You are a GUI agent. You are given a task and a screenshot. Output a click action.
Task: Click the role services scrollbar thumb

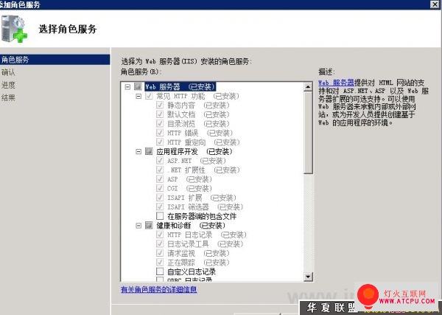click(x=308, y=132)
